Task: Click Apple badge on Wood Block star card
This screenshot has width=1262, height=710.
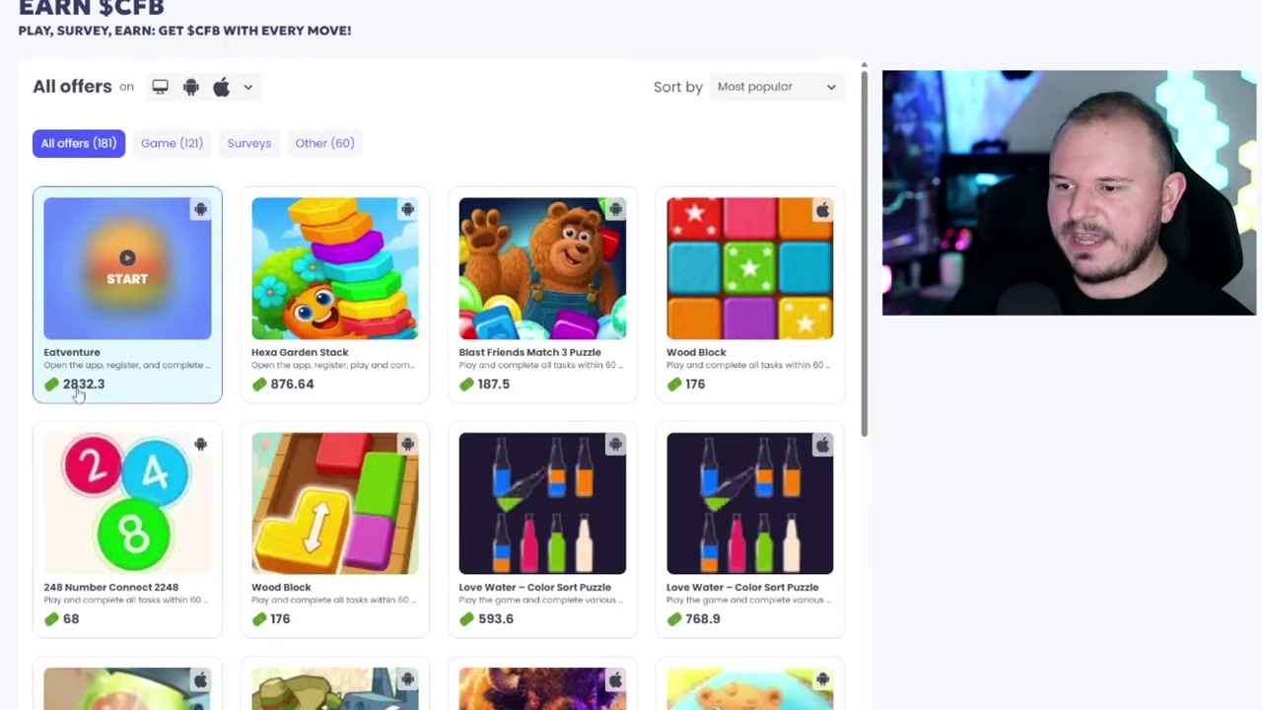Action: (x=822, y=209)
